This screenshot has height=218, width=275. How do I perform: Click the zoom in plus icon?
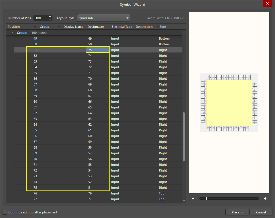(x=265, y=198)
